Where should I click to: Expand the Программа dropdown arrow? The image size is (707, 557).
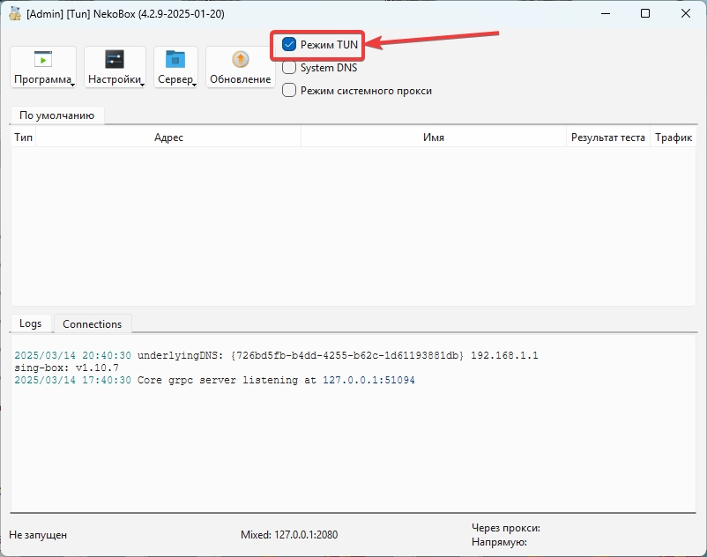tap(72, 83)
